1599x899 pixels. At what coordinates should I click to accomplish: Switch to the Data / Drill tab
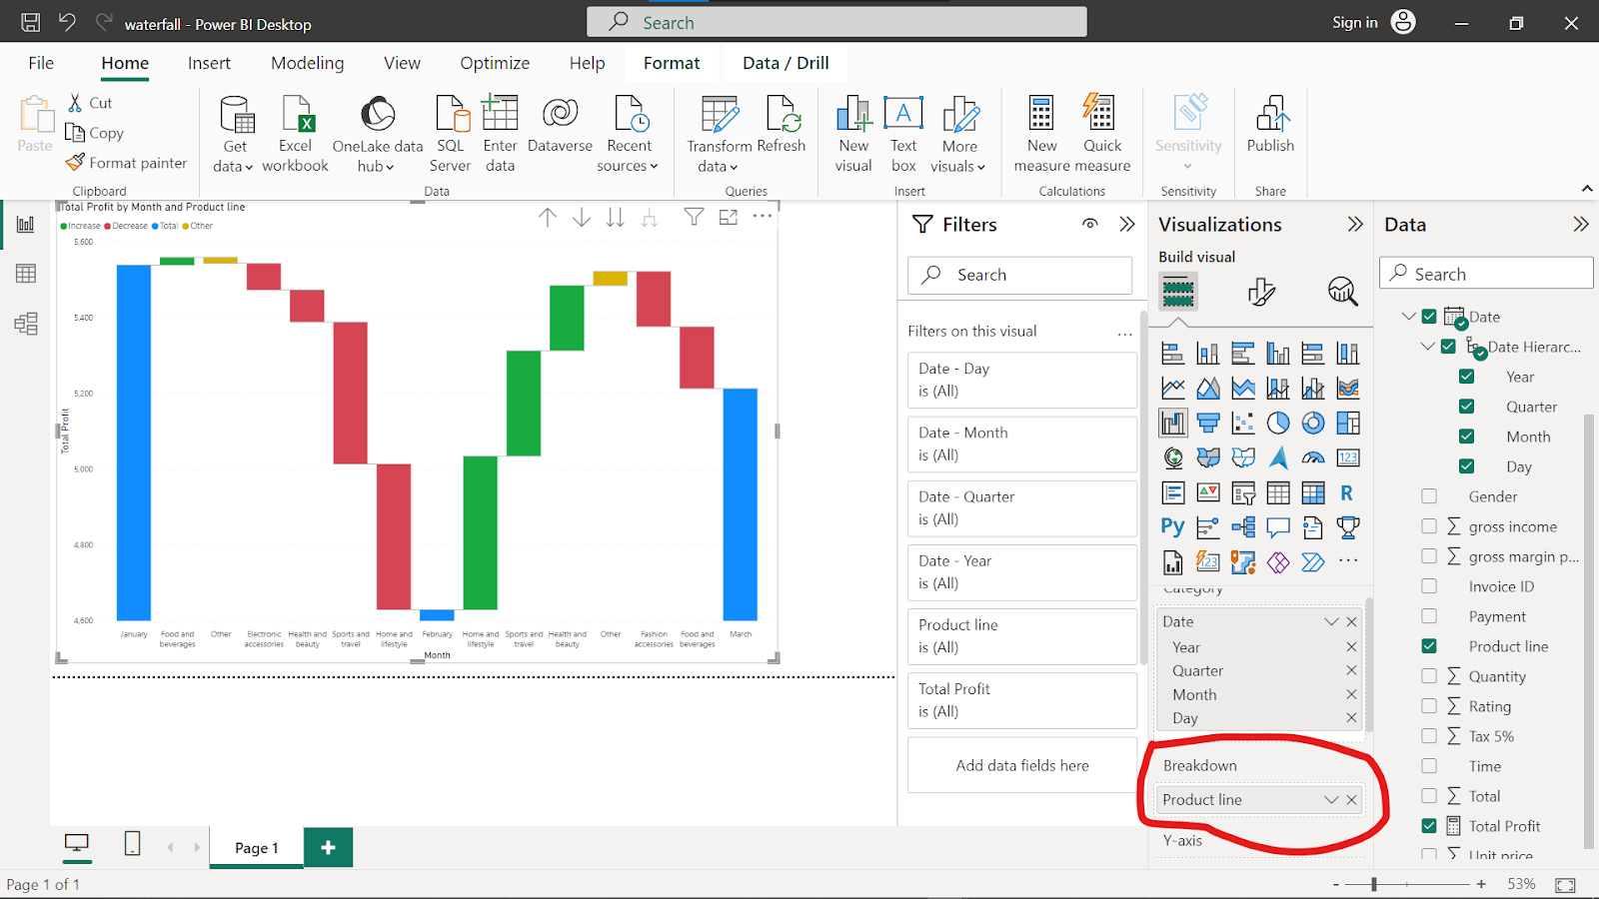coord(786,63)
